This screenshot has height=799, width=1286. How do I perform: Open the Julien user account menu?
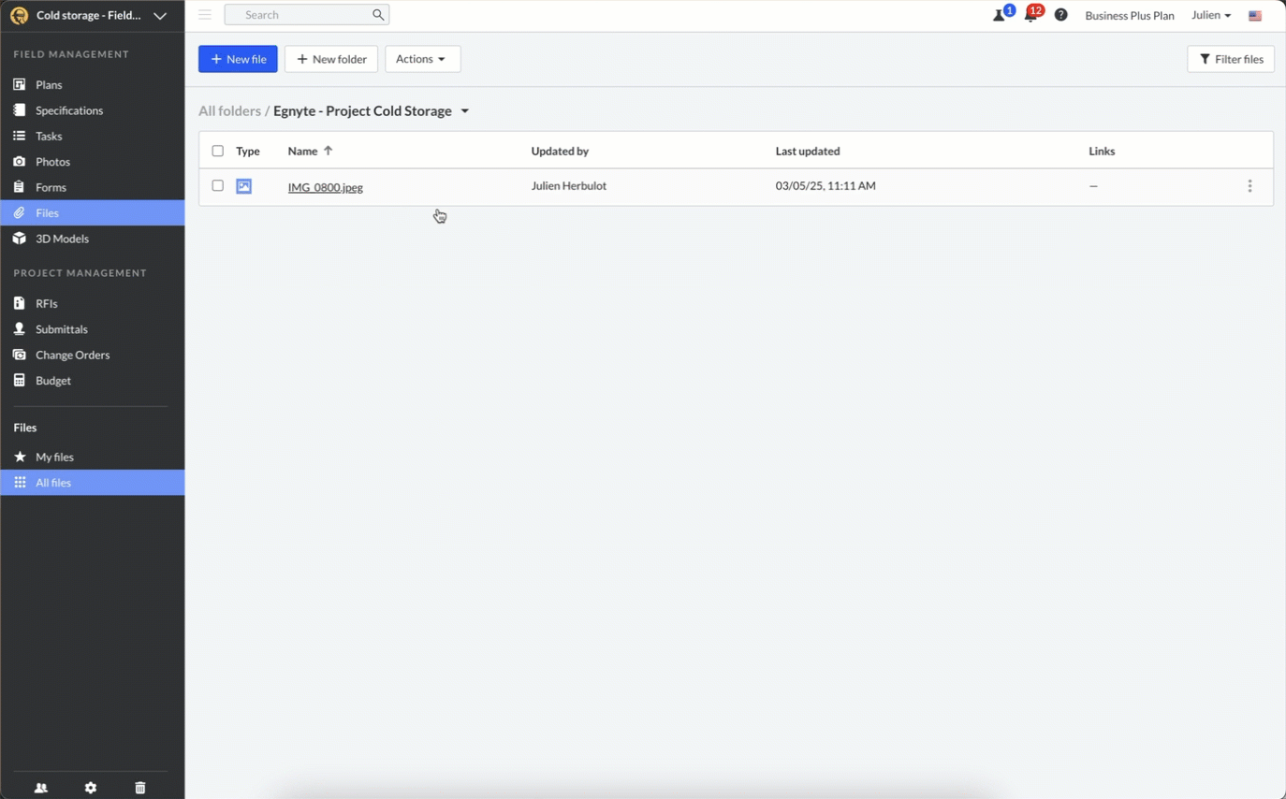[x=1211, y=15]
